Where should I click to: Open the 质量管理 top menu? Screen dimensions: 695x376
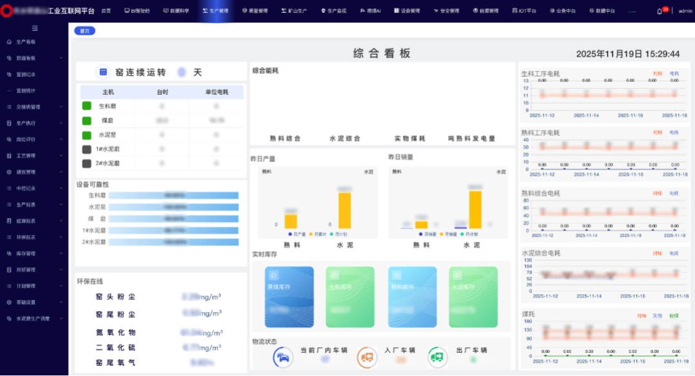(x=255, y=11)
